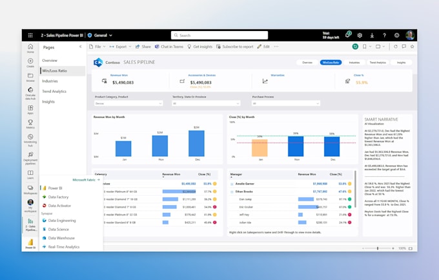Screen dimensions: 439x280
Task: Adjust the zoom slider handle
Action: (x=378, y=248)
